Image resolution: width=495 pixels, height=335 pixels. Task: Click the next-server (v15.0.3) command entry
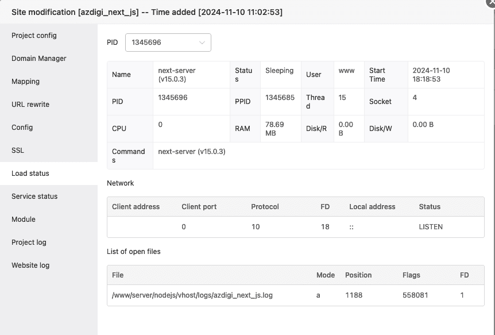[191, 151]
